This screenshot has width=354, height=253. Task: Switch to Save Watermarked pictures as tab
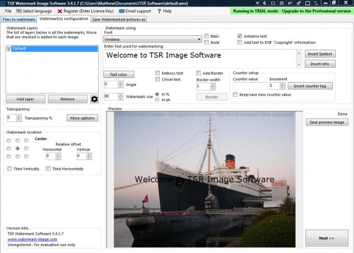pyautogui.click(x=119, y=19)
